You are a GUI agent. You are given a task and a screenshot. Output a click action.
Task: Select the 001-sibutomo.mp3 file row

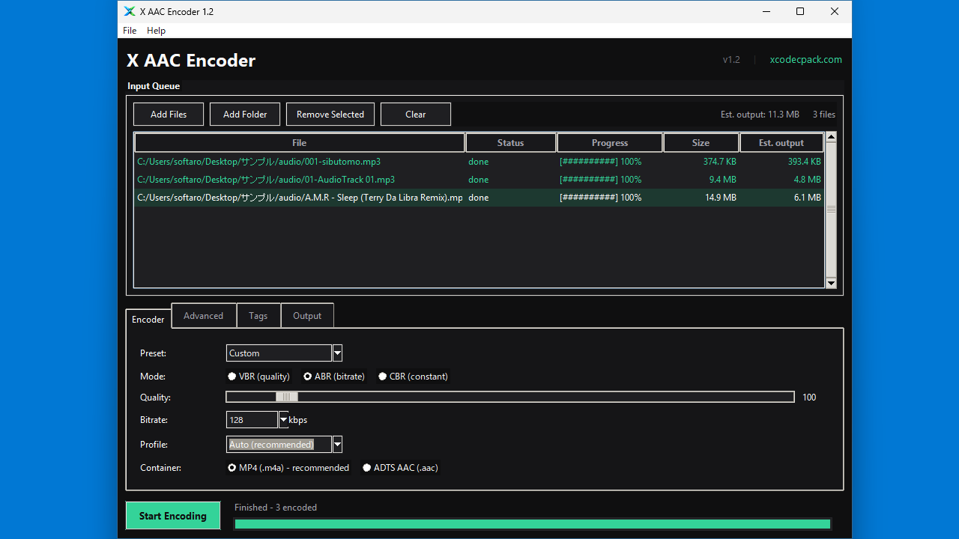pyautogui.click(x=479, y=162)
